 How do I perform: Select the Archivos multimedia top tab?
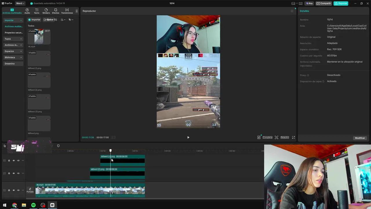[12, 11]
